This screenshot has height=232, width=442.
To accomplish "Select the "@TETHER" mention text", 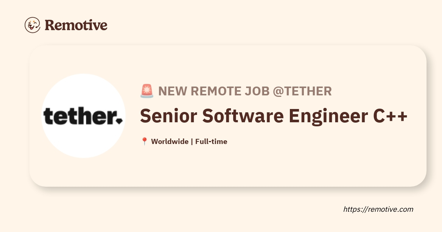I will [x=302, y=91].
